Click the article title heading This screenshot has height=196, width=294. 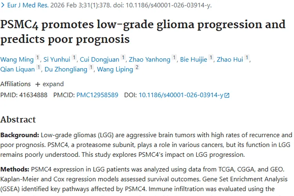coord(143,32)
